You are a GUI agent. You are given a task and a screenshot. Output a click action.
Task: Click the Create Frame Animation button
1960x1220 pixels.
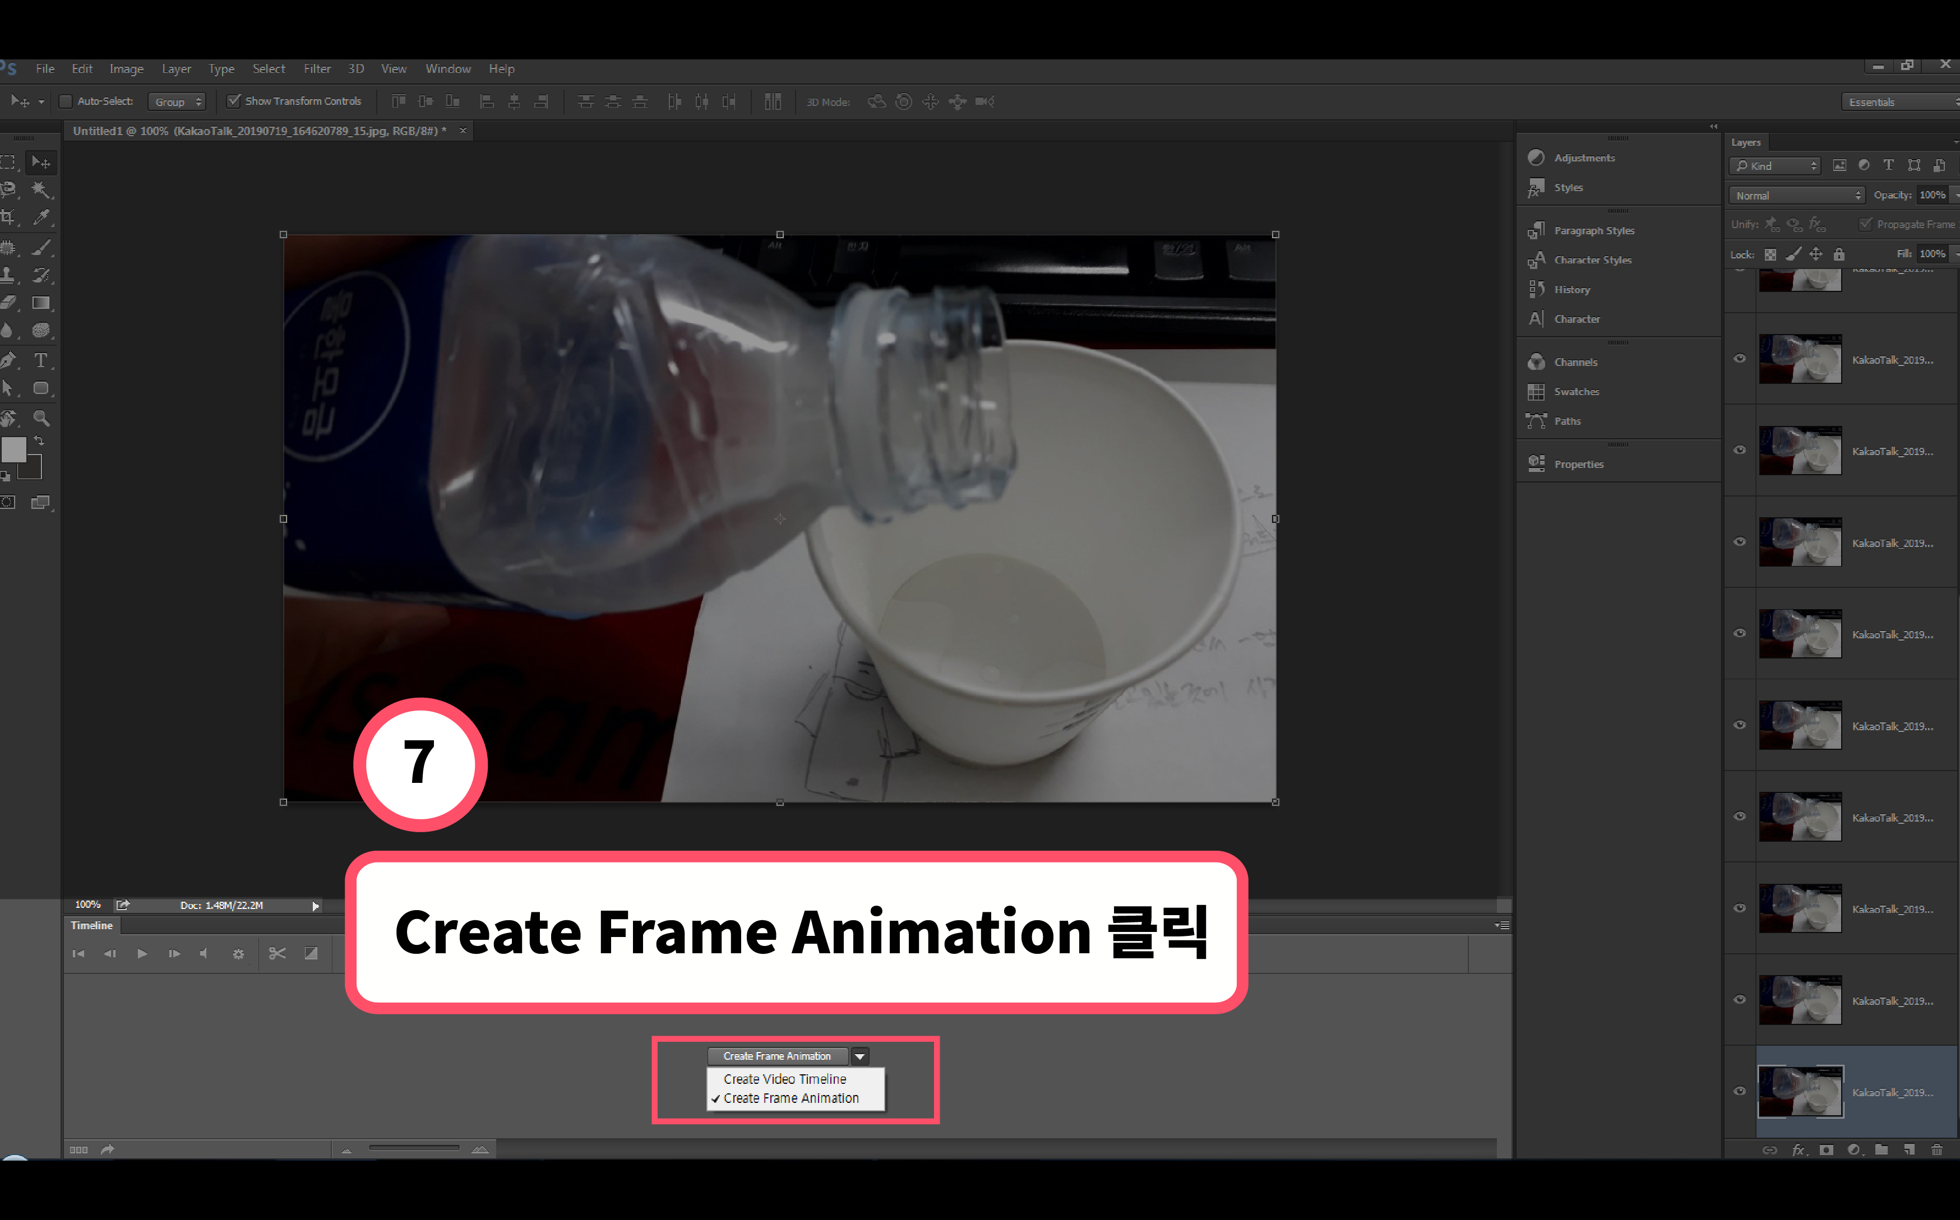point(776,1056)
